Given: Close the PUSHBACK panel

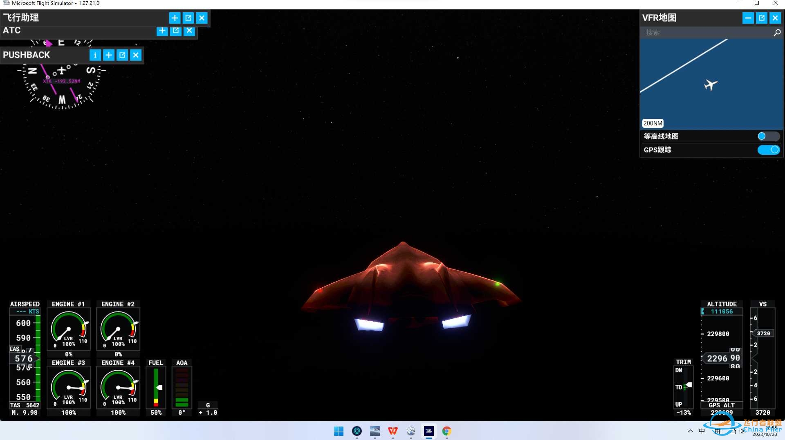Looking at the screenshot, I should [x=136, y=55].
